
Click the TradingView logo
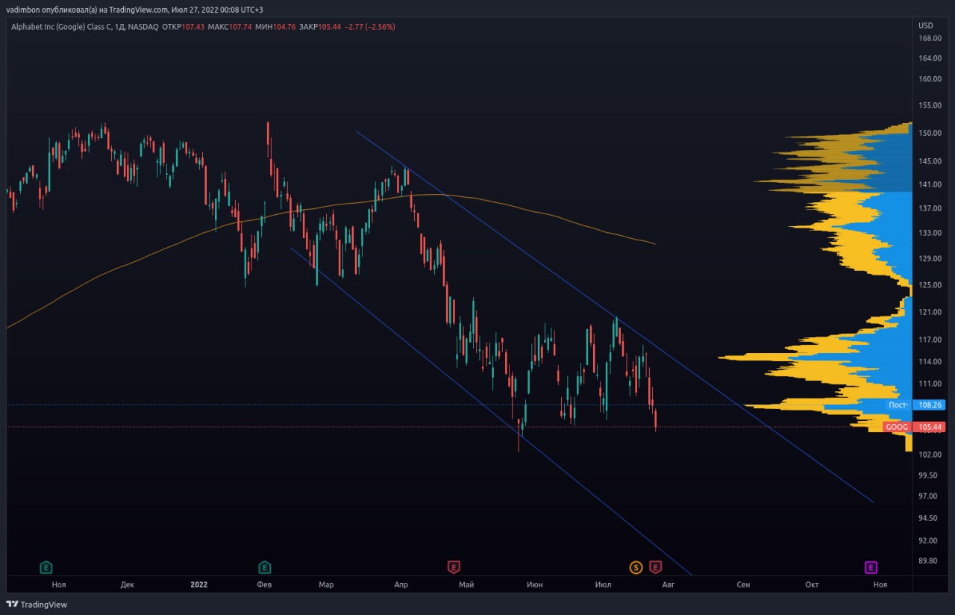pos(36,605)
